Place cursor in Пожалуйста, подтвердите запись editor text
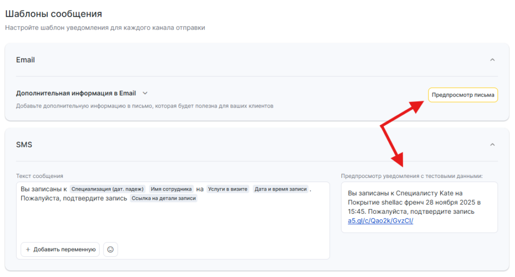The image size is (515, 277). click(x=73, y=199)
